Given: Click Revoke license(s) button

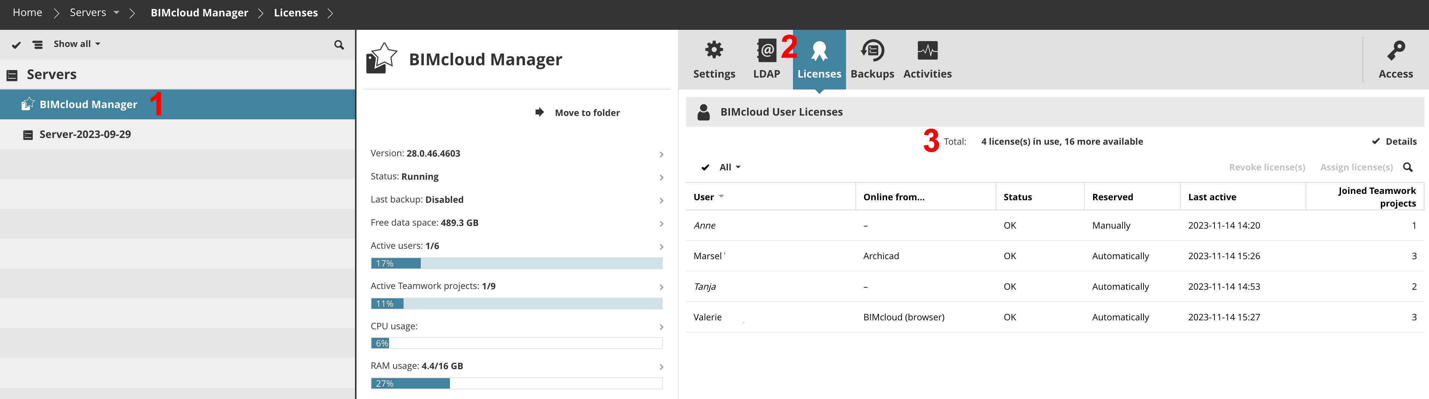Looking at the screenshot, I should click(1267, 167).
